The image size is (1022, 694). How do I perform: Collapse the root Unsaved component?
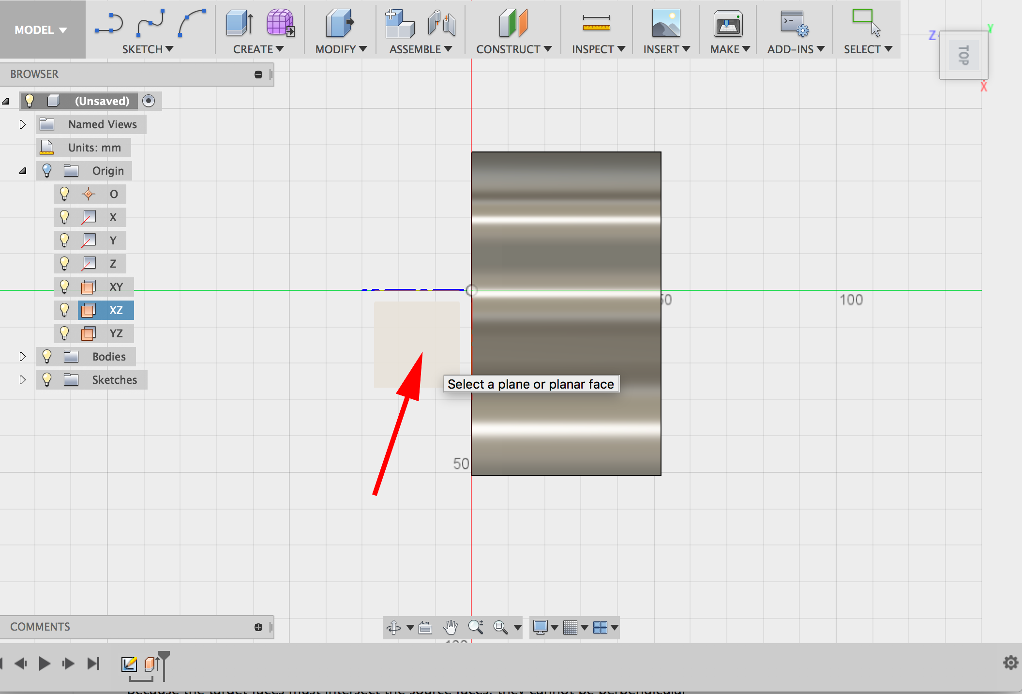(x=5, y=101)
